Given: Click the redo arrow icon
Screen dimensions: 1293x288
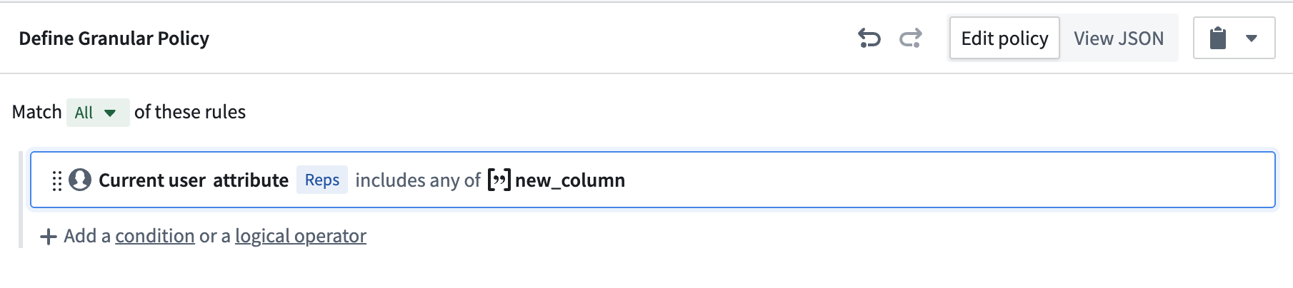Looking at the screenshot, I should coord(910,38).
